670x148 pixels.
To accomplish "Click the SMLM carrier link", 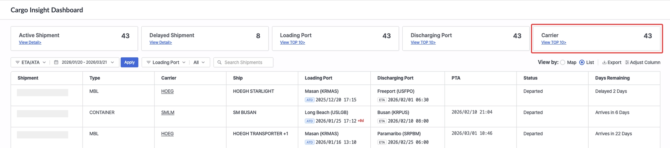I will 167,112.
